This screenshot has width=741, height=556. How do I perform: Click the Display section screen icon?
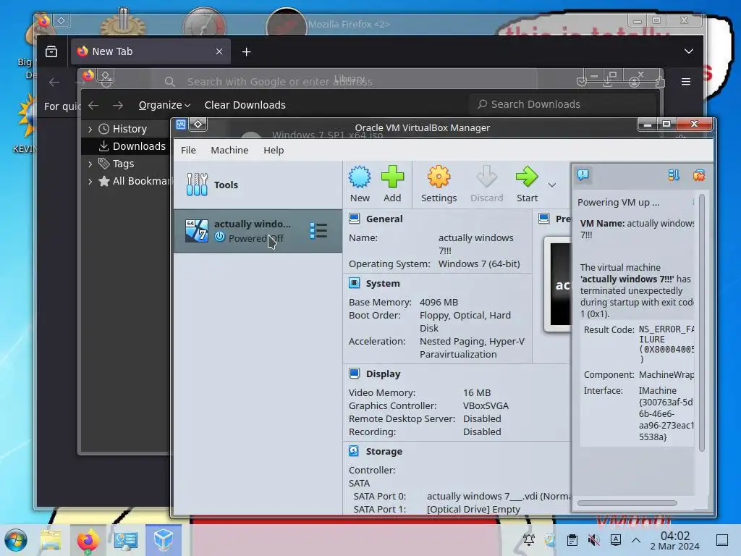coord(354,374)
